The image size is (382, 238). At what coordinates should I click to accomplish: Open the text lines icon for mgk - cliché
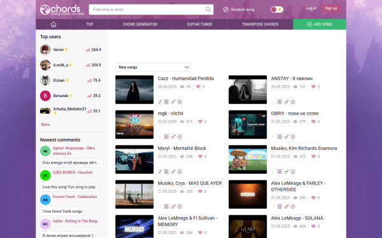click(166, 137)
